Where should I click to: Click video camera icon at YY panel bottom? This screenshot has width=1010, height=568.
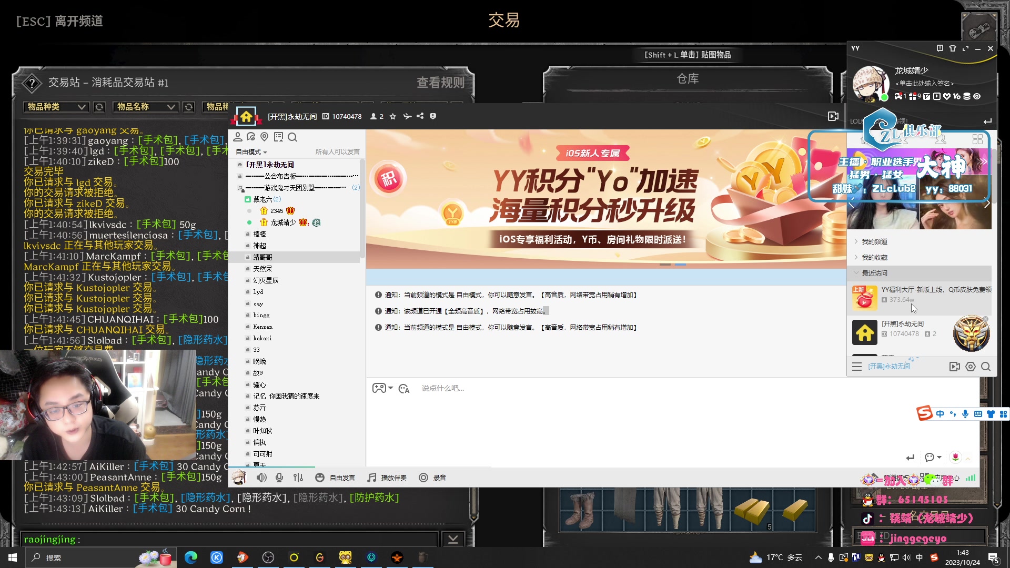955,367
